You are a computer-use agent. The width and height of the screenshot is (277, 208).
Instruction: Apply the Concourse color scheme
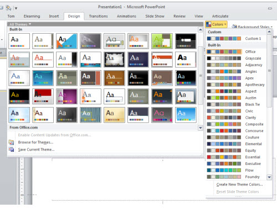236,131
